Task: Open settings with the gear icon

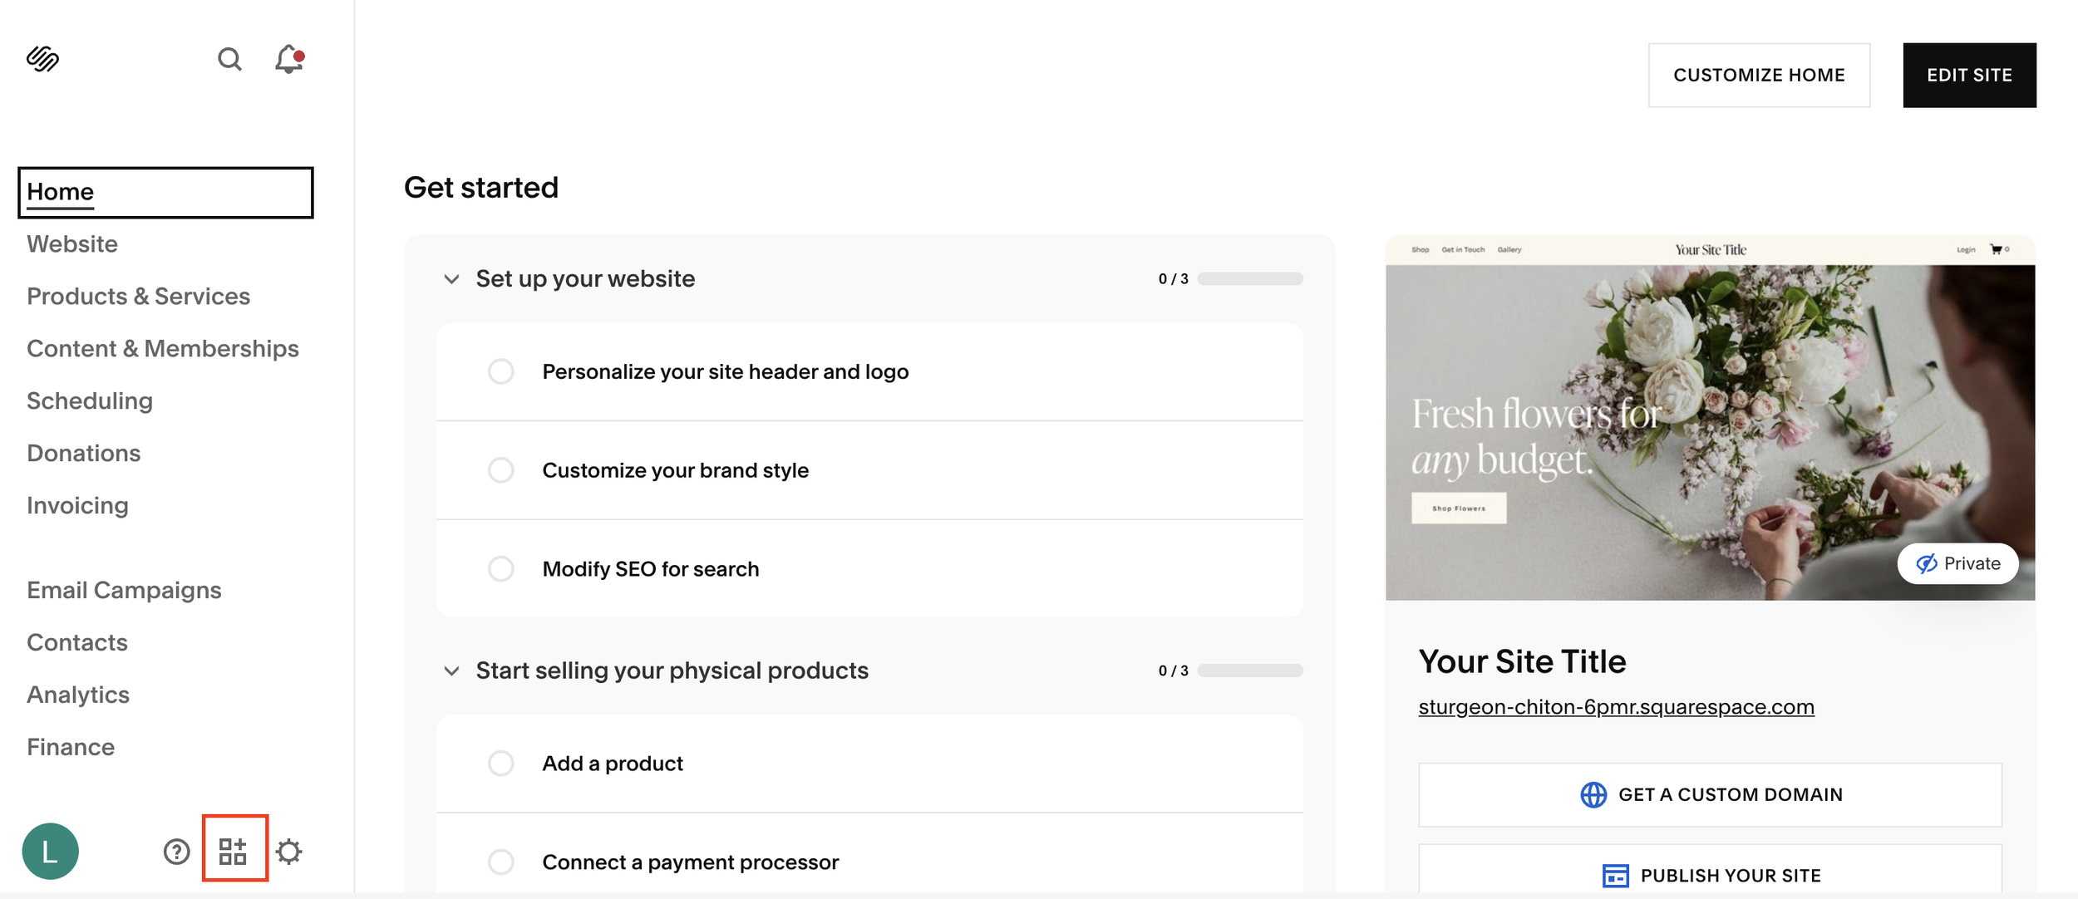Action: click(289, 851)
